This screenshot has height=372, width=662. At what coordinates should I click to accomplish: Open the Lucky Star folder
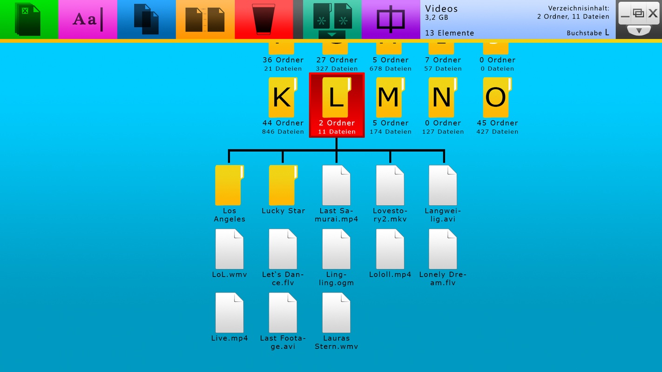click(283, 186)
